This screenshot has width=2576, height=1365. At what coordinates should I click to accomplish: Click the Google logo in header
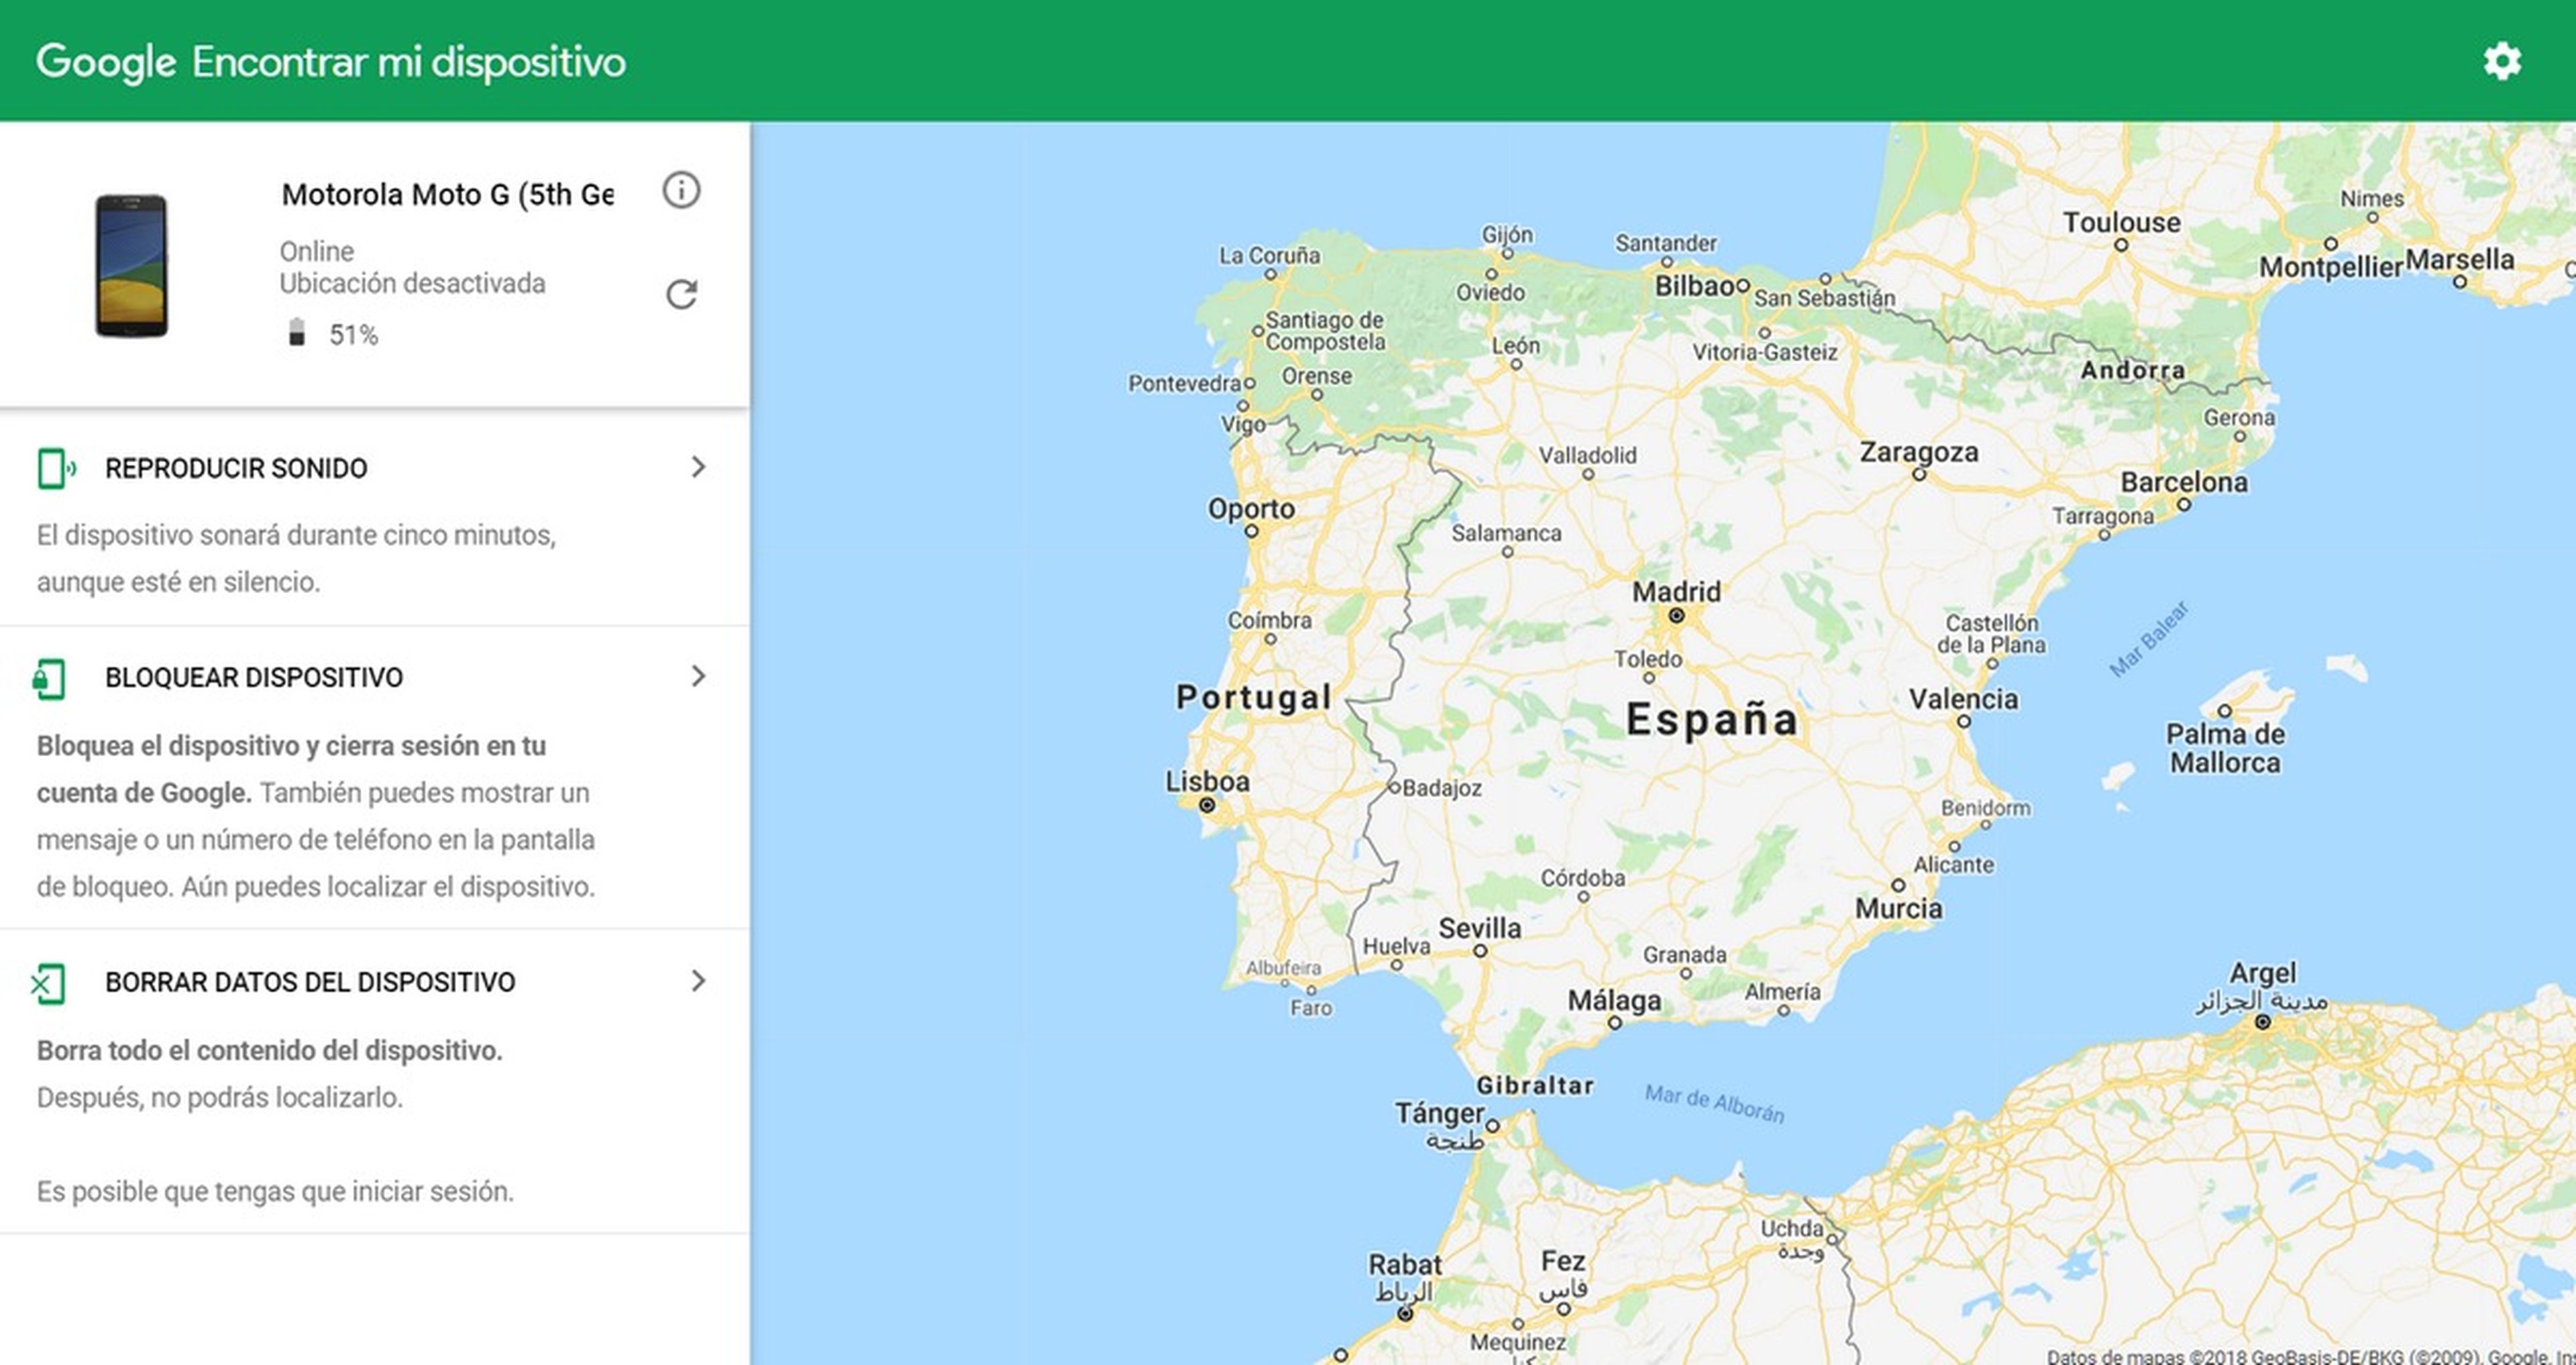click(106, 62)
